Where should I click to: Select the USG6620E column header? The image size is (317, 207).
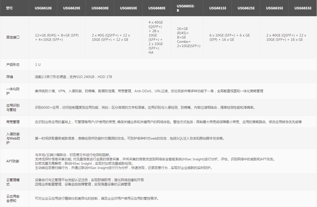(72, 8)
